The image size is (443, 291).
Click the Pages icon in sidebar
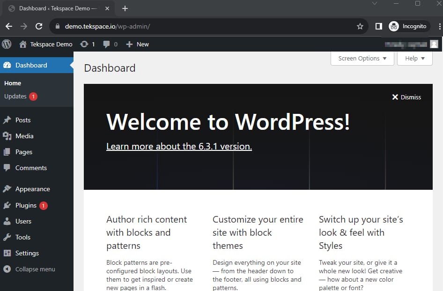[7, 152]
